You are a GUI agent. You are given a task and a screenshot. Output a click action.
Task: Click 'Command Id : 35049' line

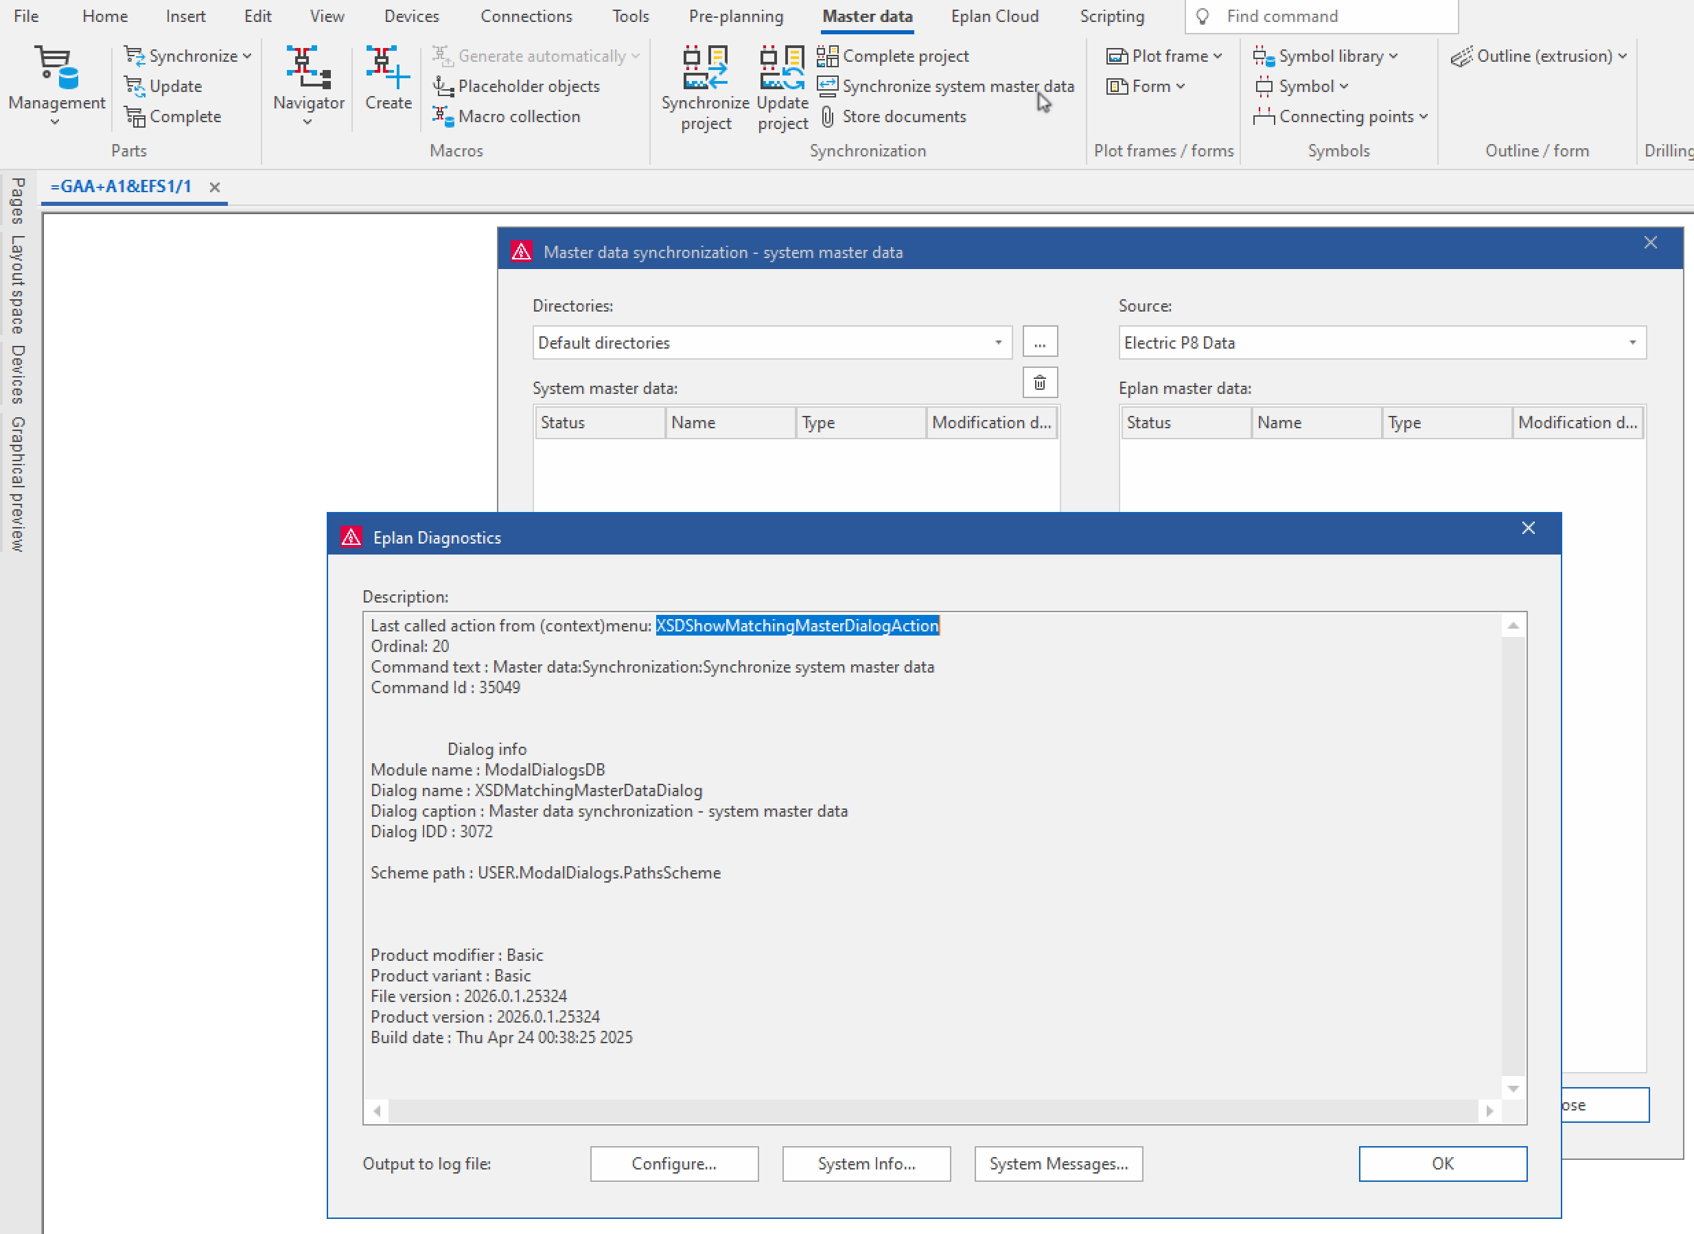tap(445, 687)
